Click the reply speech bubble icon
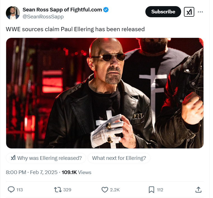 [11, 190]
